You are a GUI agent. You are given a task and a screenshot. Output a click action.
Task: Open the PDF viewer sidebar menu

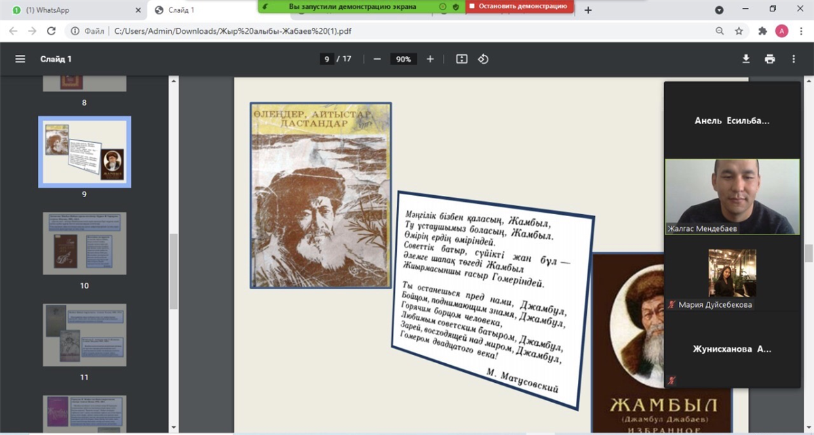click(x=20, y=59)
